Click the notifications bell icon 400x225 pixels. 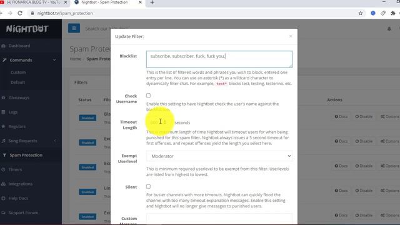pos(389,29)
